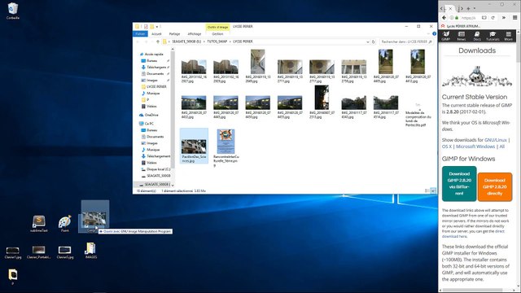Open the More menu on GIMP website
This screenshot has height=293, width=521.
(508, 36)
